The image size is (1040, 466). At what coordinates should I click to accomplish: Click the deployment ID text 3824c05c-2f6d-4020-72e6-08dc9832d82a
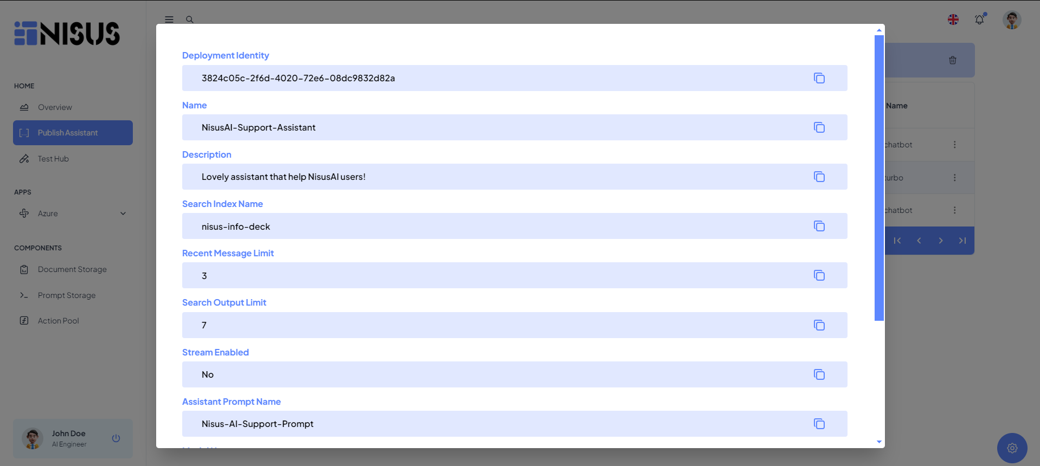coord(298,78)
